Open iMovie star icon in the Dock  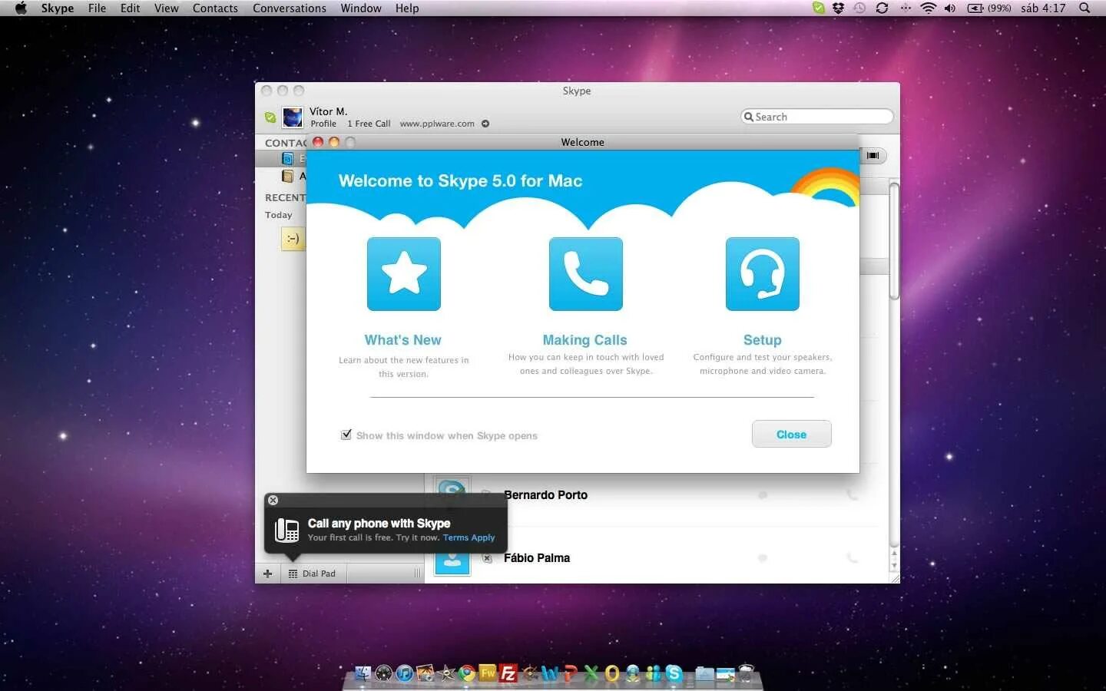(446, 673)
